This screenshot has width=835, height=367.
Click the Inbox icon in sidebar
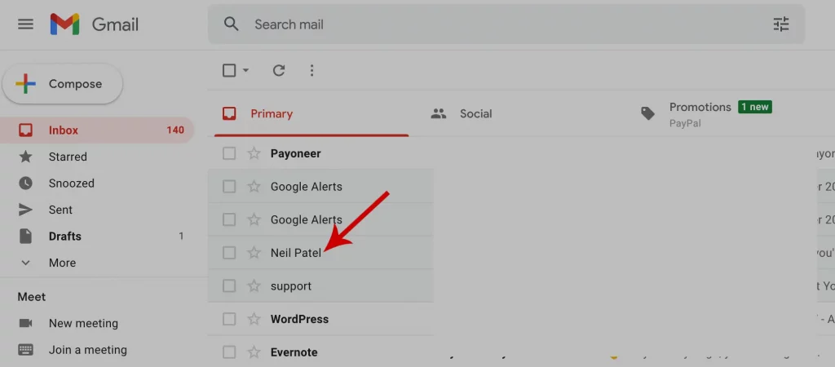(x=25, y=130)
